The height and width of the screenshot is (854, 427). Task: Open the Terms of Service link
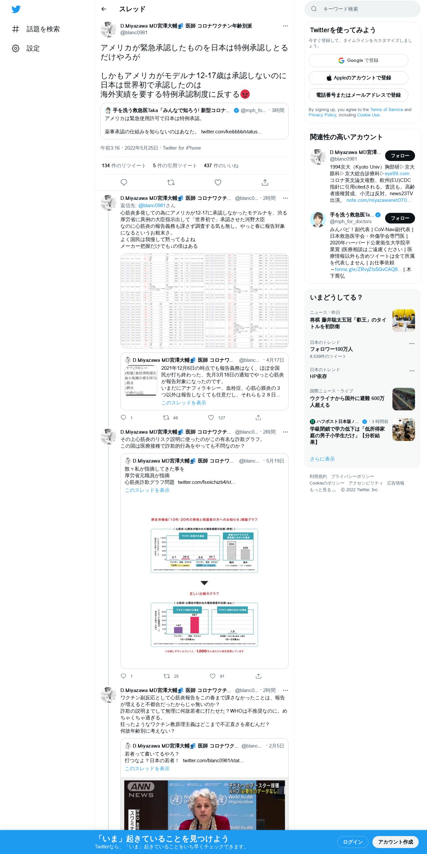point(386,110)
